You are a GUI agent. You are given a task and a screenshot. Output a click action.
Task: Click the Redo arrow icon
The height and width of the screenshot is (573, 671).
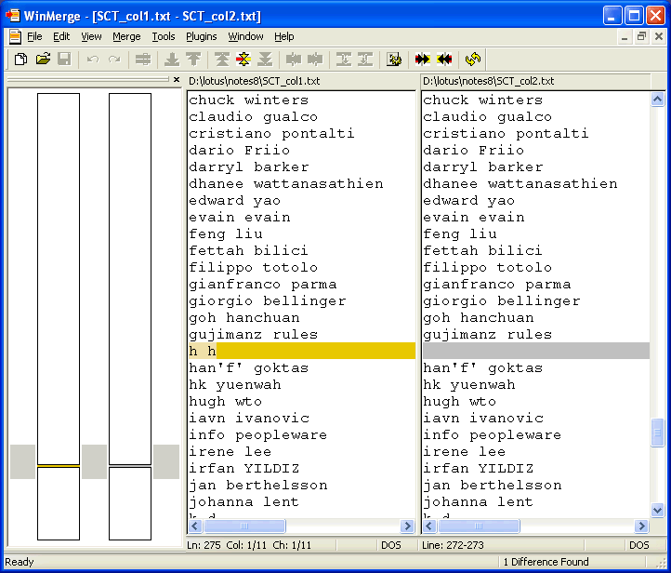pyautogui.click(x=114, y=60)
